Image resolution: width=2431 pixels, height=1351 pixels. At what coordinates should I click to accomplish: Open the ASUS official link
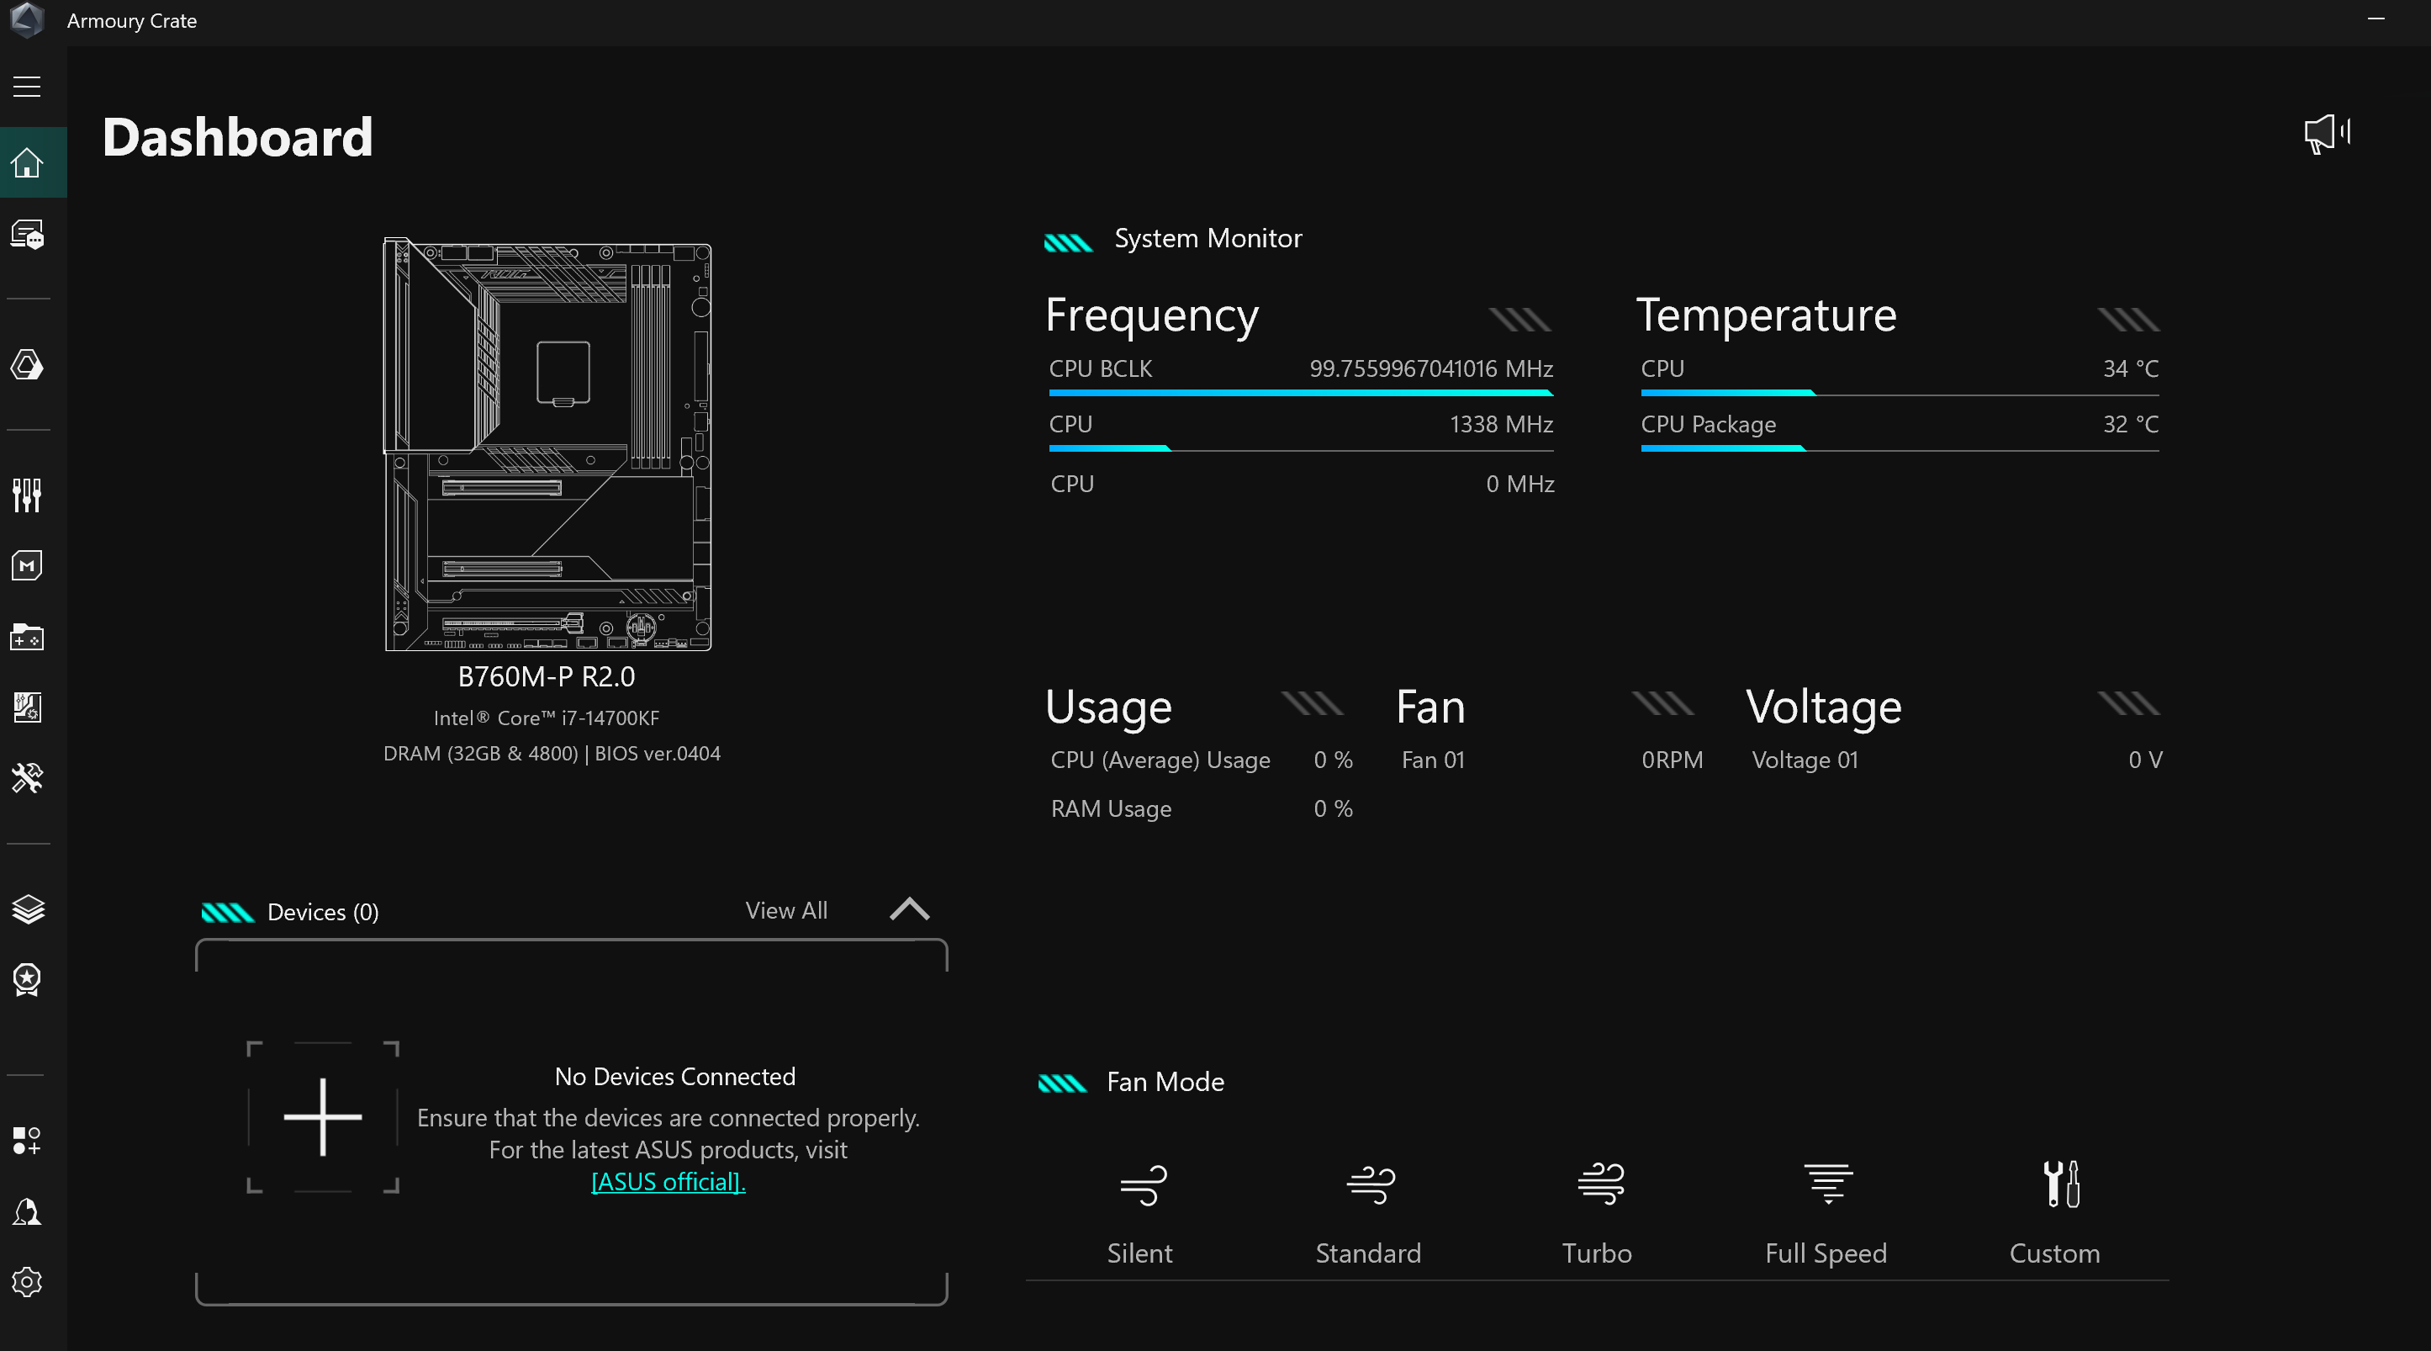tap(669, 1182)
